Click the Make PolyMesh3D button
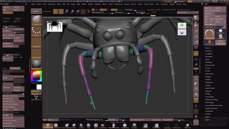 (218, 19)
